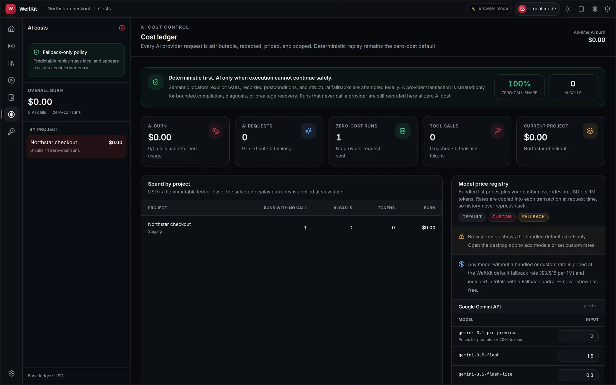This screenshot has width=616, height=385.
Task: Open top bar settings gear icon
Action: click(595, 9)
